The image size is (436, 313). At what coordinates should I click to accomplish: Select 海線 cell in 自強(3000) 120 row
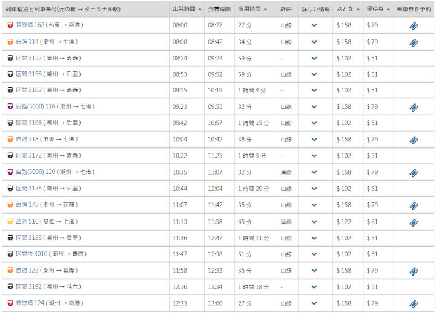pos(286,172)
